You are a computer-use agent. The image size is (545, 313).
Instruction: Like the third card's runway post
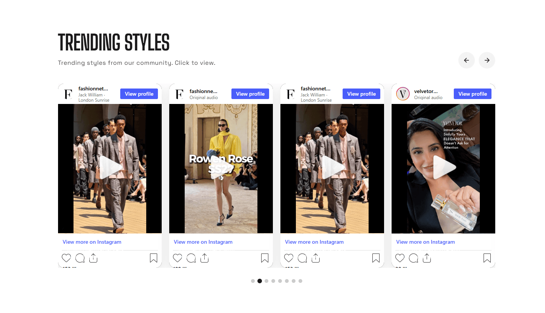289,258
